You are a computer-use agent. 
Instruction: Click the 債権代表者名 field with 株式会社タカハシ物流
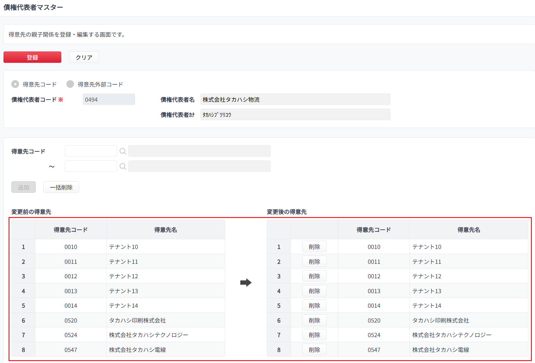coord(295,99)
